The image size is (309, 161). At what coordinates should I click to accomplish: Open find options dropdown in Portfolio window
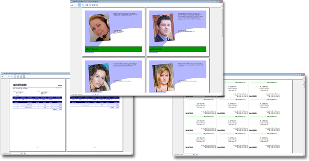97,94
